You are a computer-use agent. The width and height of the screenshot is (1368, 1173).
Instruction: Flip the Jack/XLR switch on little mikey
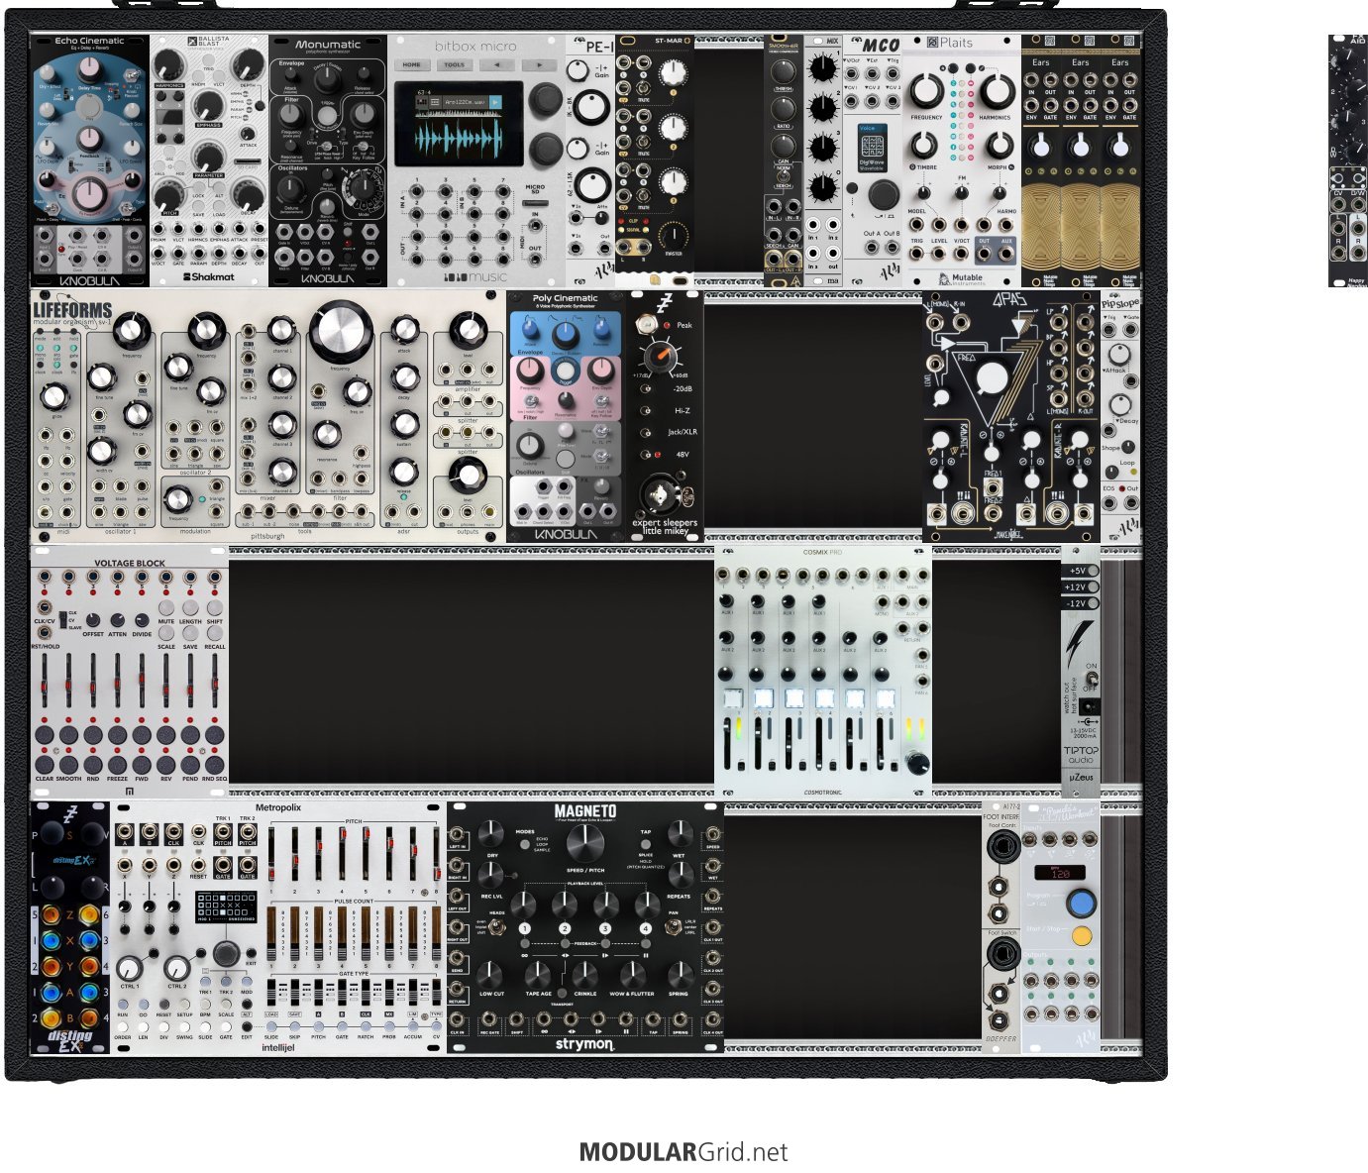(647, 433)
